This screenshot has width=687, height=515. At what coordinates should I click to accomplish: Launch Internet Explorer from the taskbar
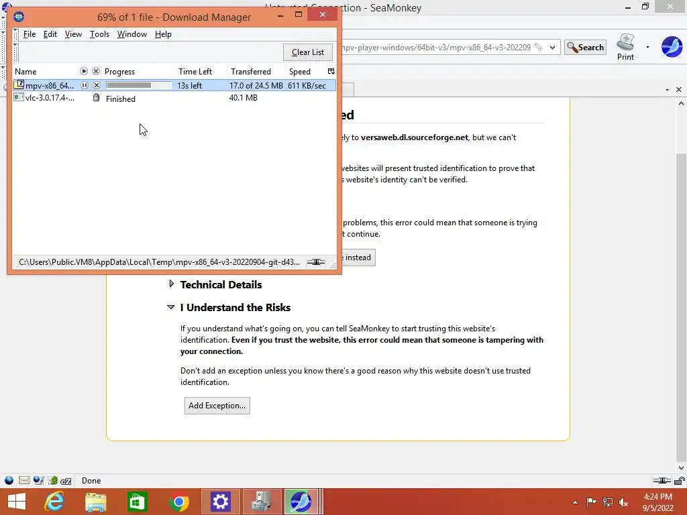coord(55,502)
